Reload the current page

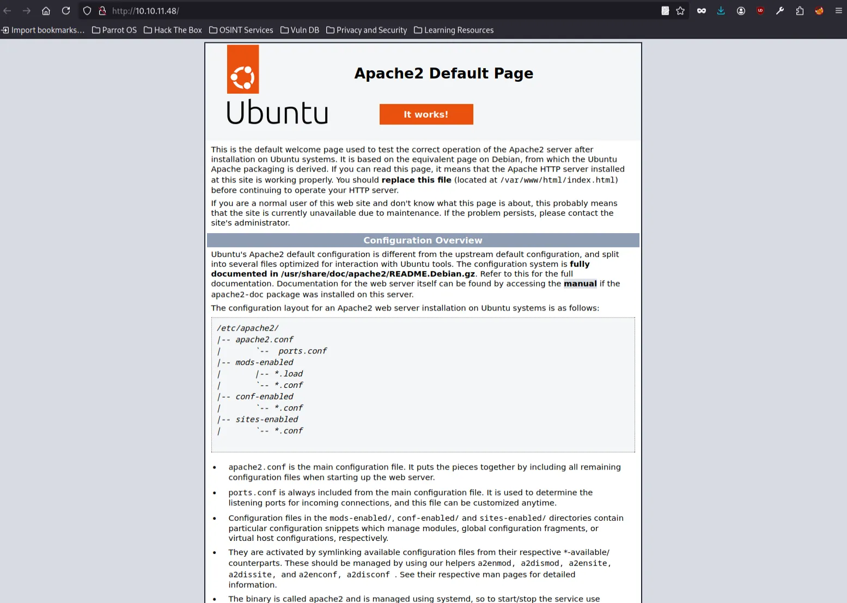point(66,11)
